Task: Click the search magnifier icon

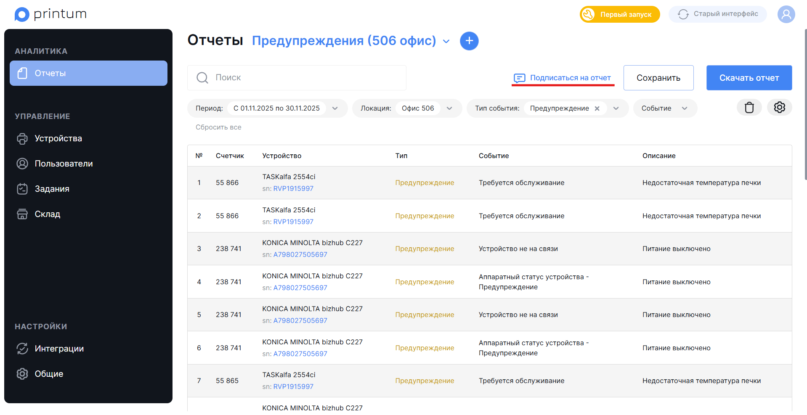Action: coord(202,78)
